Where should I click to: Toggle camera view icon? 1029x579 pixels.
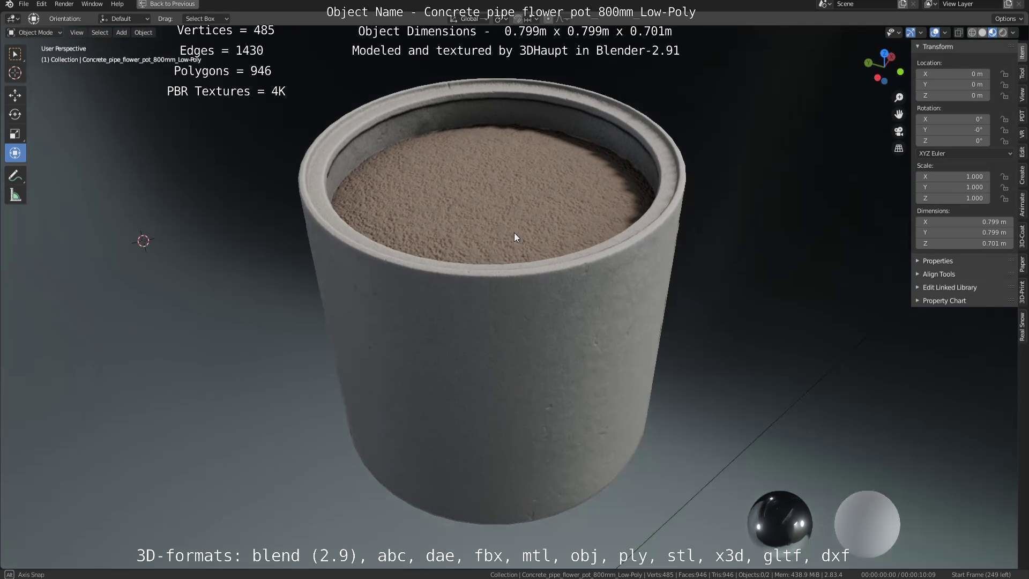(899, 131)
